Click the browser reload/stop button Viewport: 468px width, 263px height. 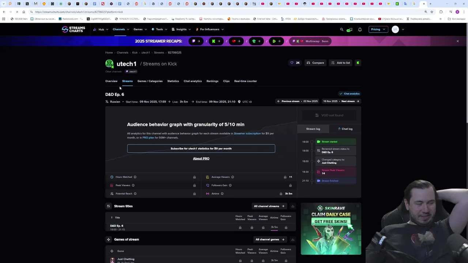(x=17, y=12)
